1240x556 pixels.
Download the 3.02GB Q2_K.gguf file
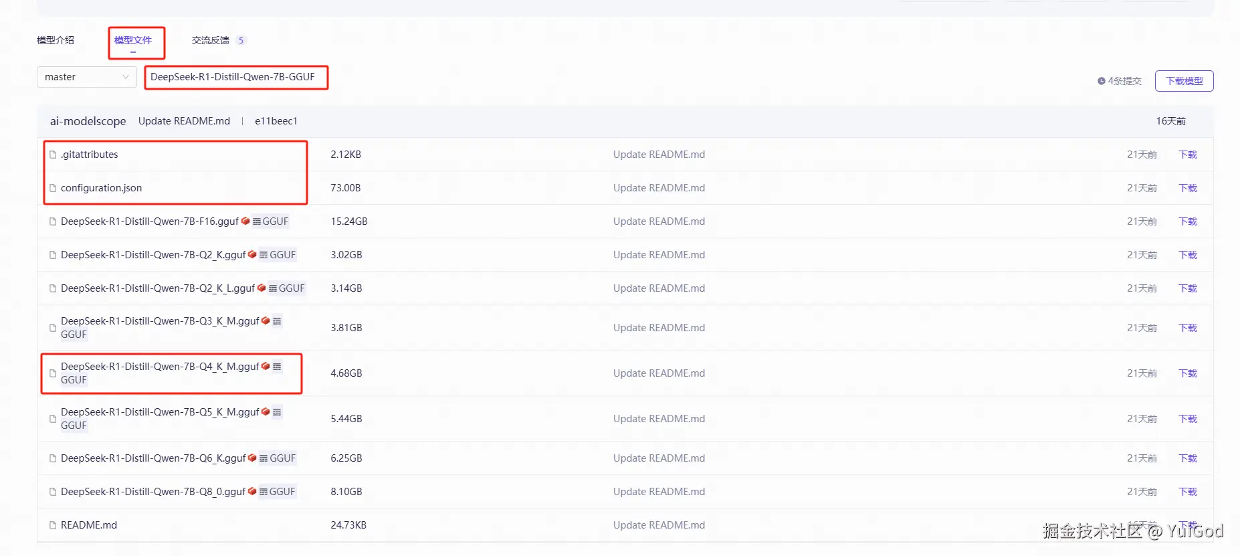1188,255
